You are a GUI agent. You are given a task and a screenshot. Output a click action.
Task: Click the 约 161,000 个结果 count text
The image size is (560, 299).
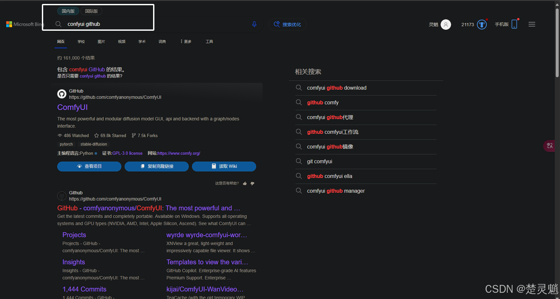[76, 58]
